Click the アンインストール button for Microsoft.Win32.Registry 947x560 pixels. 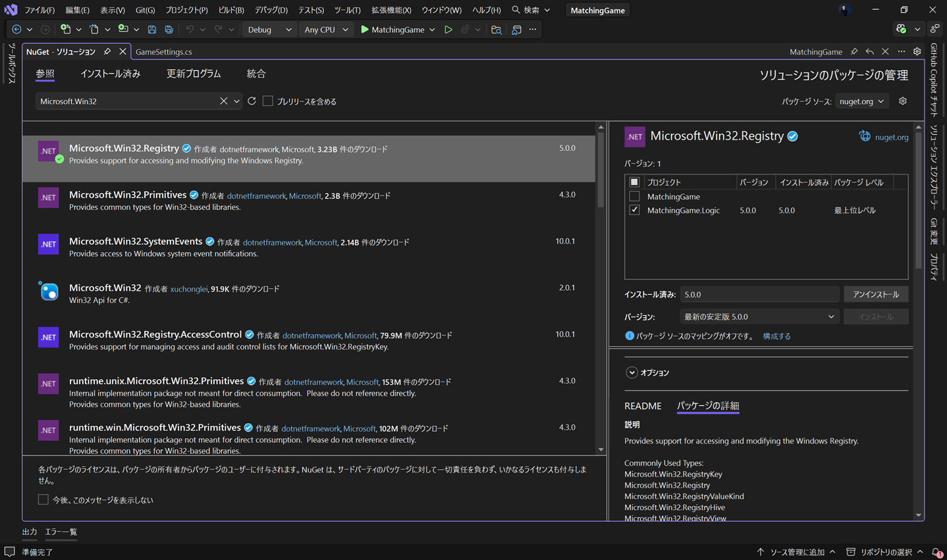(876, 294)
